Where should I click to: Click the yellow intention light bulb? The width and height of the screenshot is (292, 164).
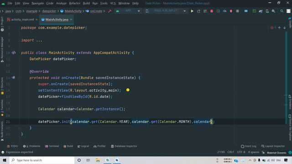coord(128,90)
